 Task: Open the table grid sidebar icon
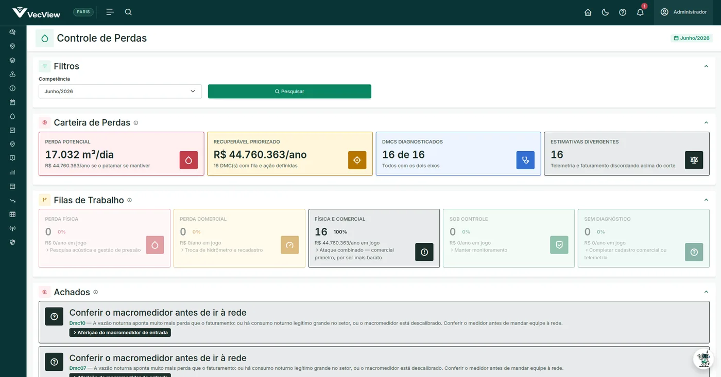12,214
